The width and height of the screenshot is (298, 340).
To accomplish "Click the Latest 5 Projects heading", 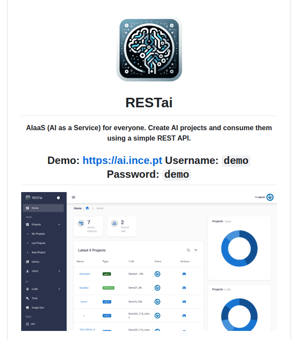I will point(92,250).
